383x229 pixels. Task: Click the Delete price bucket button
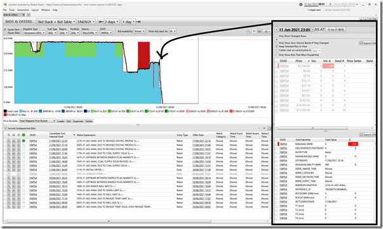click(89, 121)
